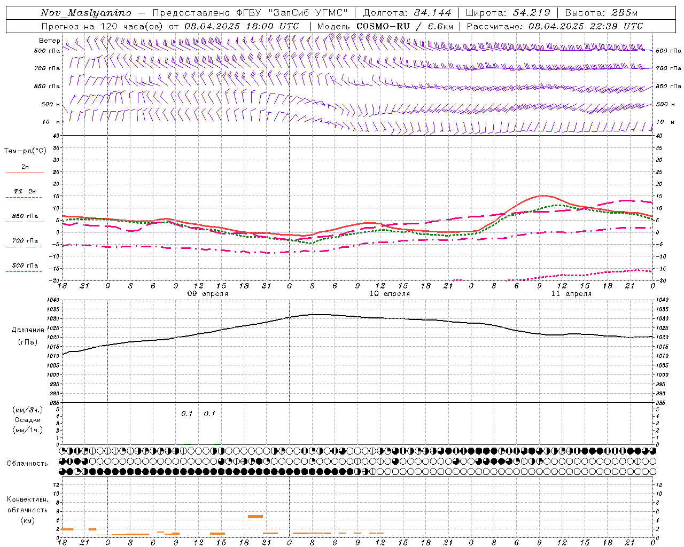The width and height of the screenshot is (684, 547).
Task: Click the 'Модель COSMO-RU / 6.6км' text
Action: click(x=385, y=26)
